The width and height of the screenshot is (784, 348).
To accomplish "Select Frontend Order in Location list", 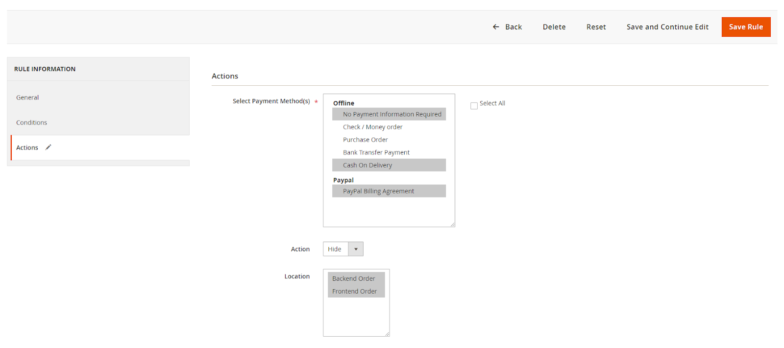I will click(354, 291).
